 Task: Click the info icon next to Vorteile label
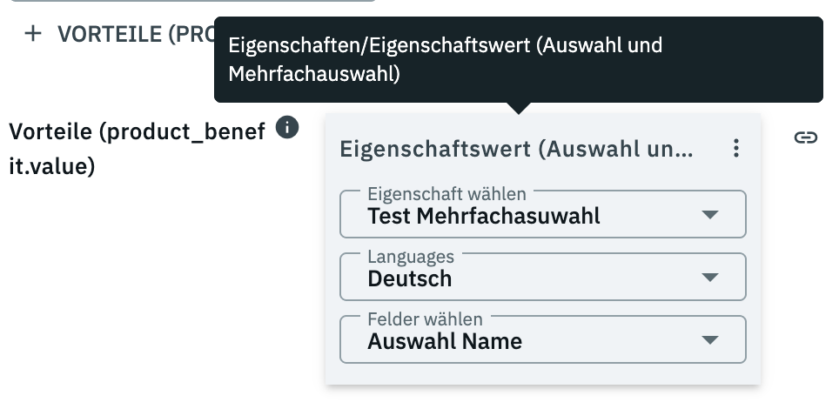click(287, 127)
